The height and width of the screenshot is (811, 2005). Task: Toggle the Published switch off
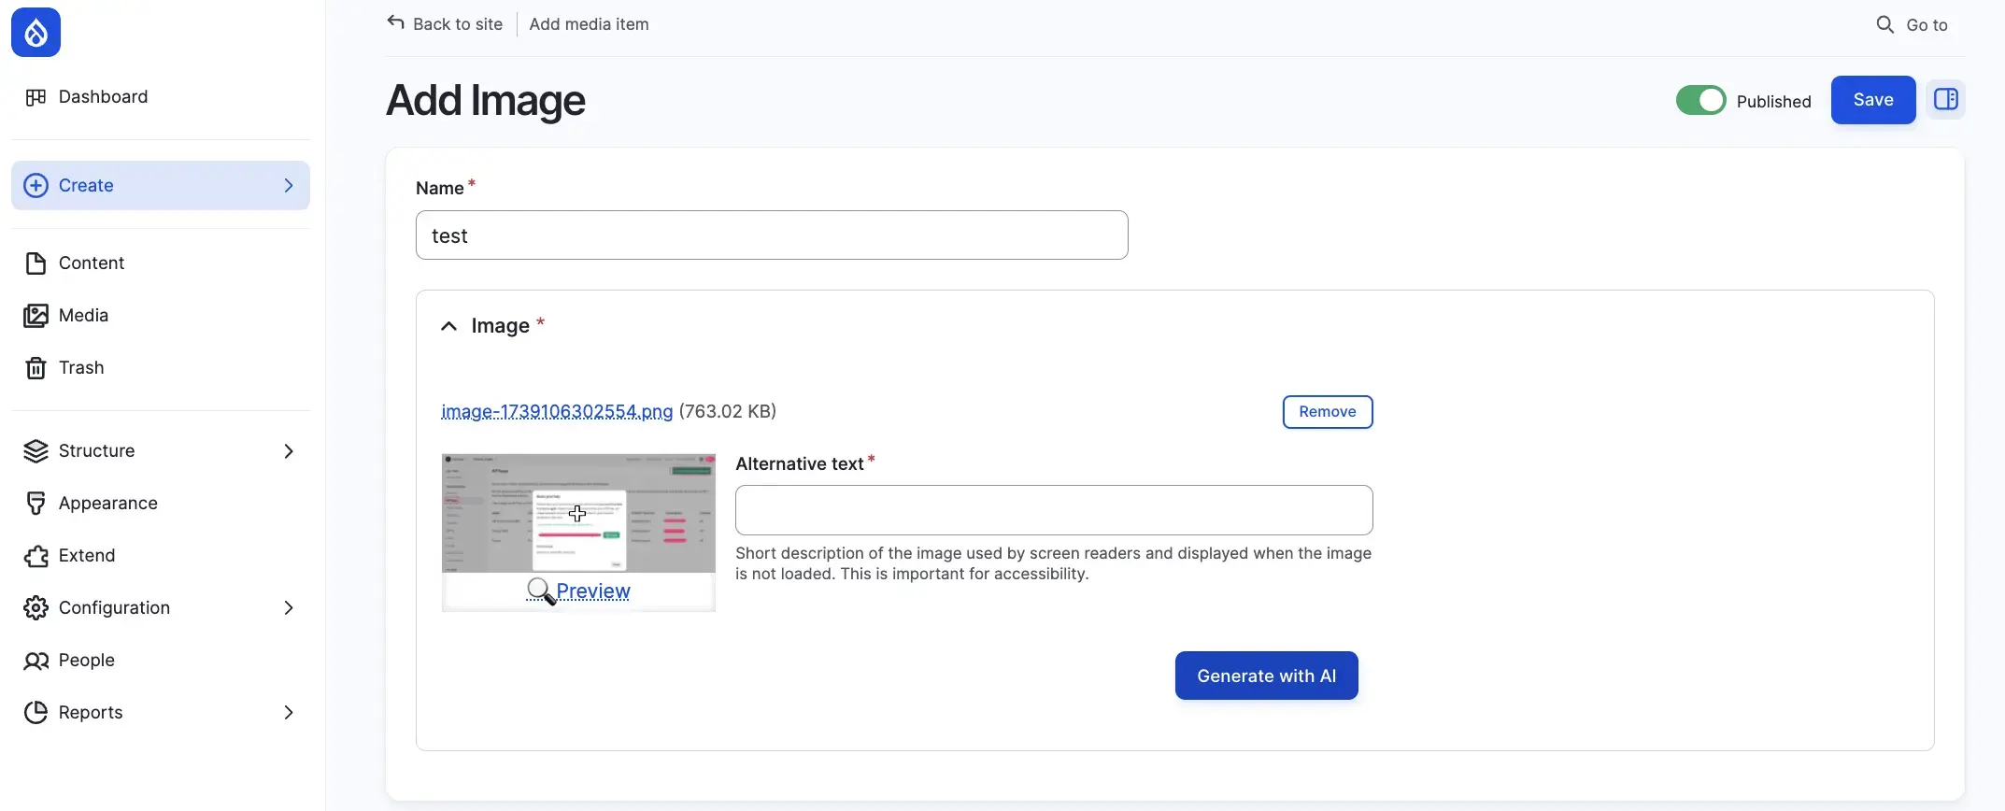(x=1700, y=101)
